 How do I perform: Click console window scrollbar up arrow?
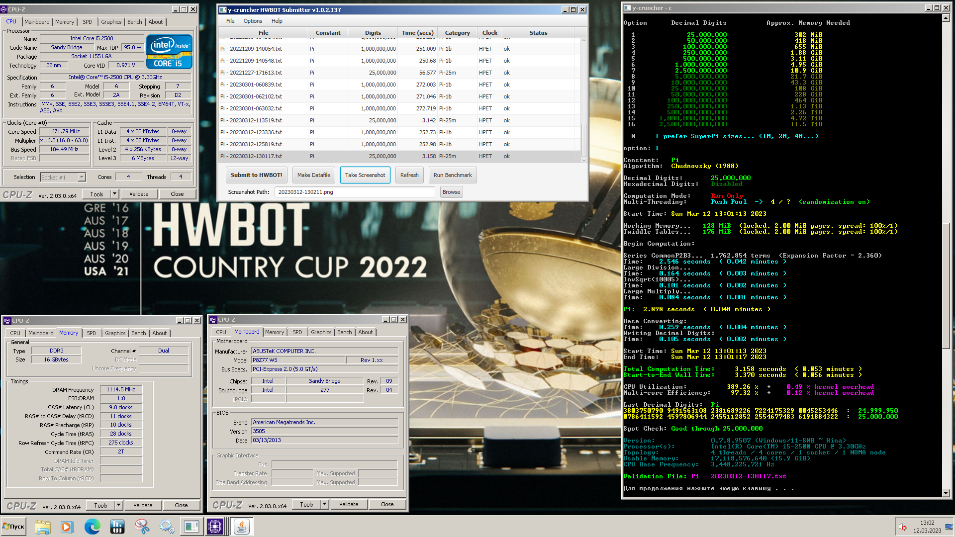946,18
